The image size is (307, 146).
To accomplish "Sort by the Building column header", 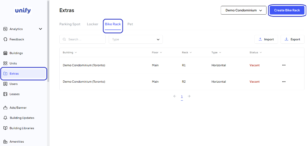I will click(70, 52).
